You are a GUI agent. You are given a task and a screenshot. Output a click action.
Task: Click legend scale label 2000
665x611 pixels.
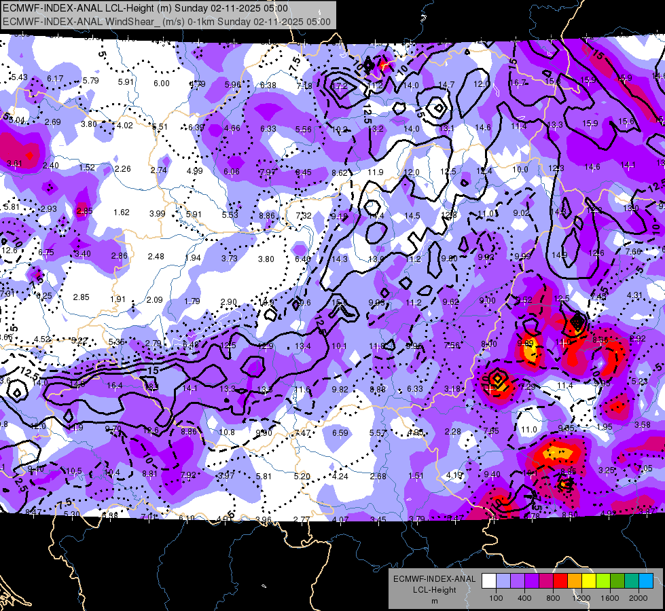click(x=639, y=598)
